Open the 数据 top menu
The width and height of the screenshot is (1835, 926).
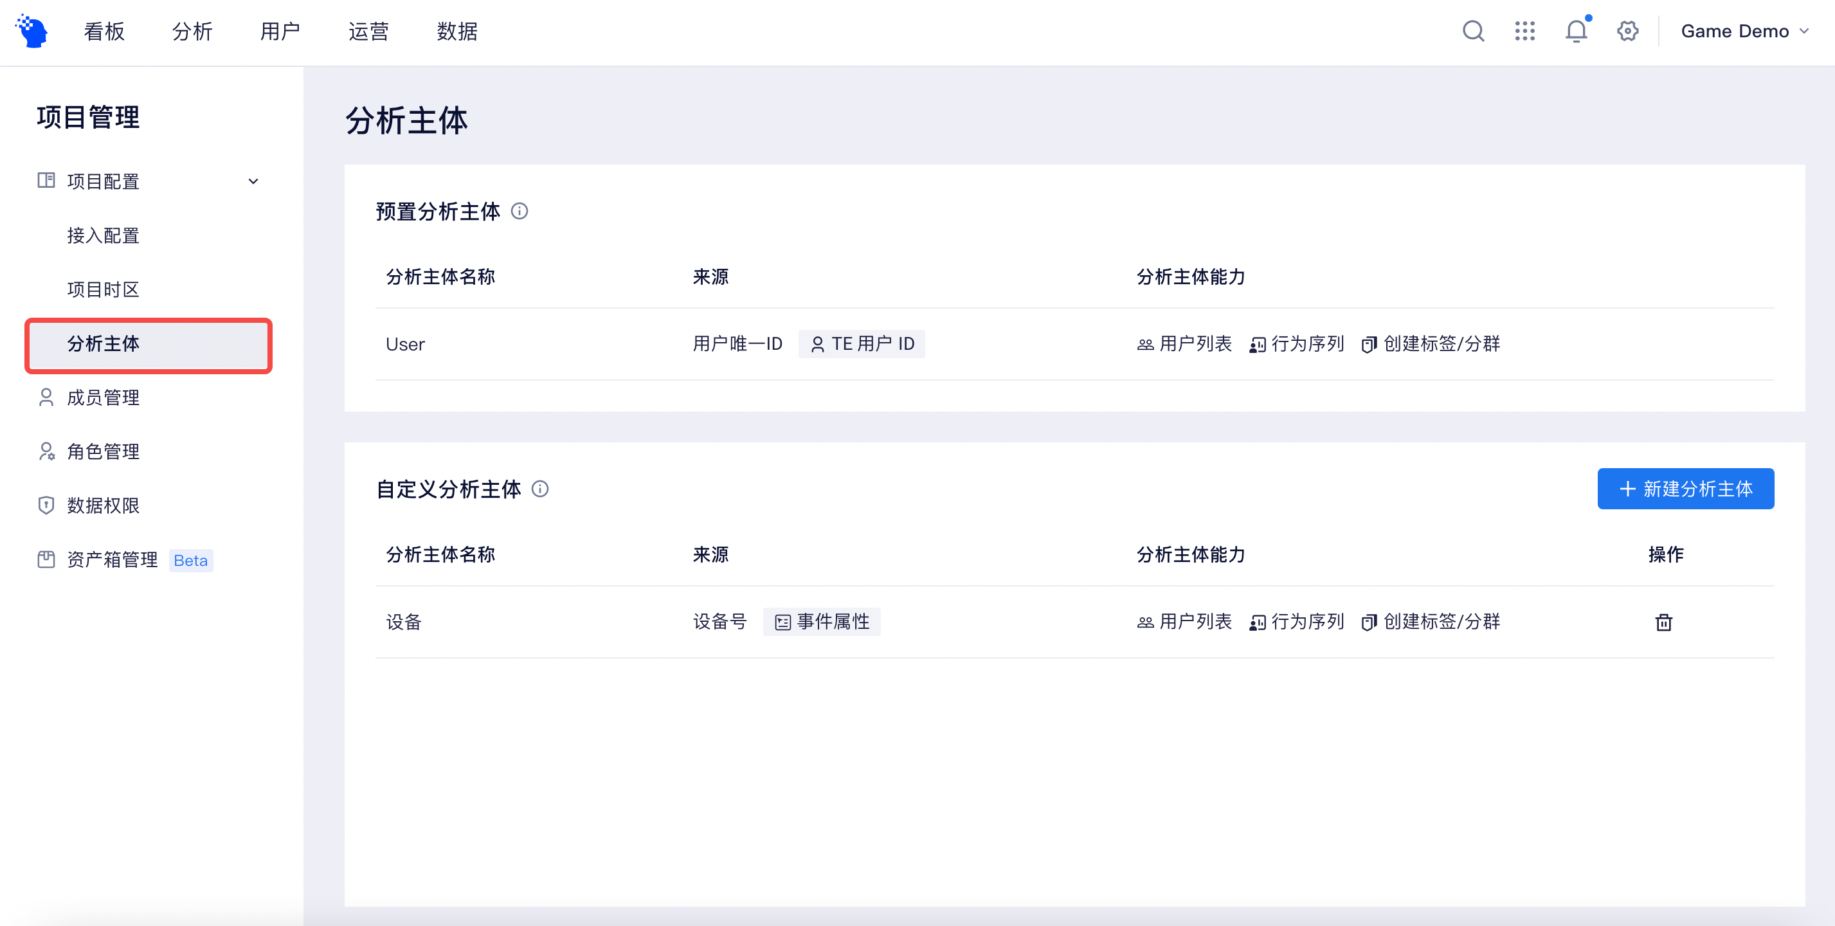pyautogui.click(x=457, y=32)
